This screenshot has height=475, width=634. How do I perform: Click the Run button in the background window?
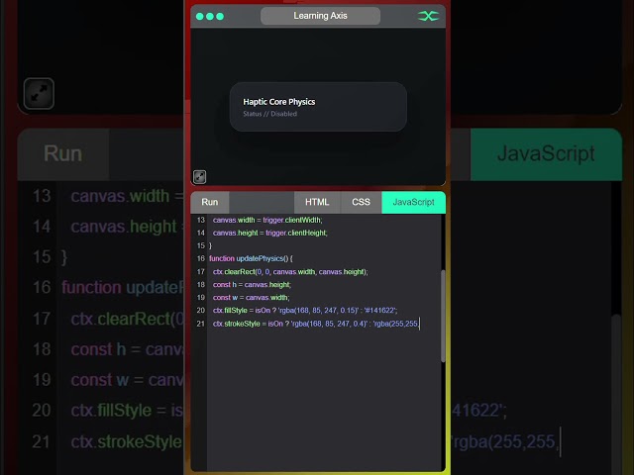63,154
